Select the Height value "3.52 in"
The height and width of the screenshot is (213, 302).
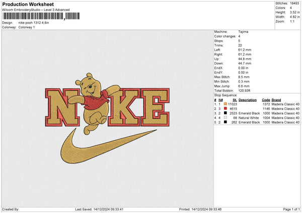pyautogui.click(x=294, y=12)
